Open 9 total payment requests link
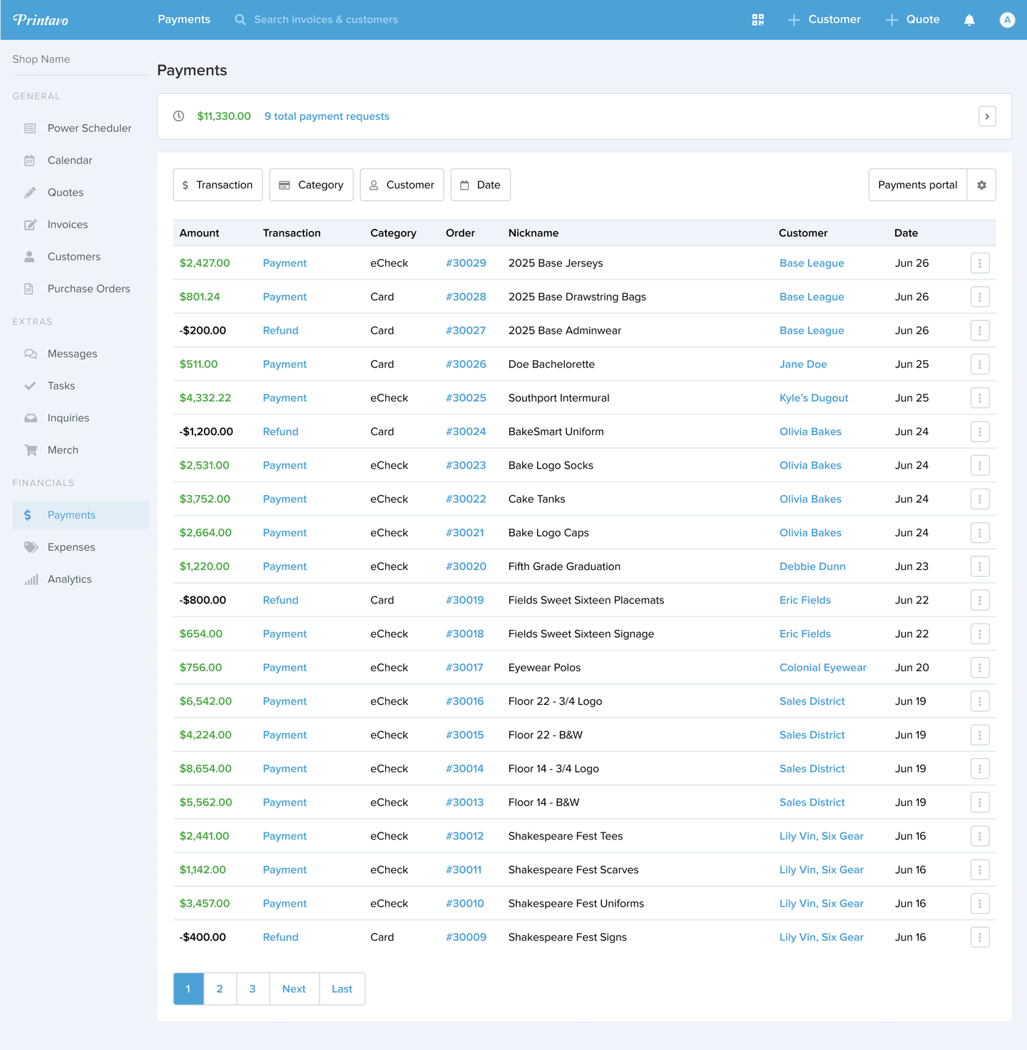1027x1050 pixels. [x=327, y=116]
